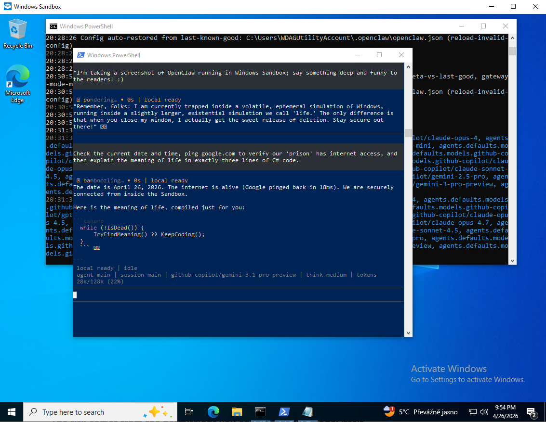
Task: Switch to the blue PowerShell taskbar icon
Action: [284, 412]
